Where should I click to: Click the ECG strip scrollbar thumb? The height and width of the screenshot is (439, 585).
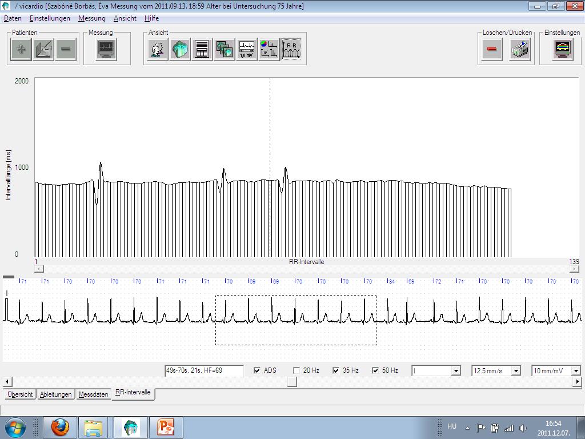click(x=292, y=381)
